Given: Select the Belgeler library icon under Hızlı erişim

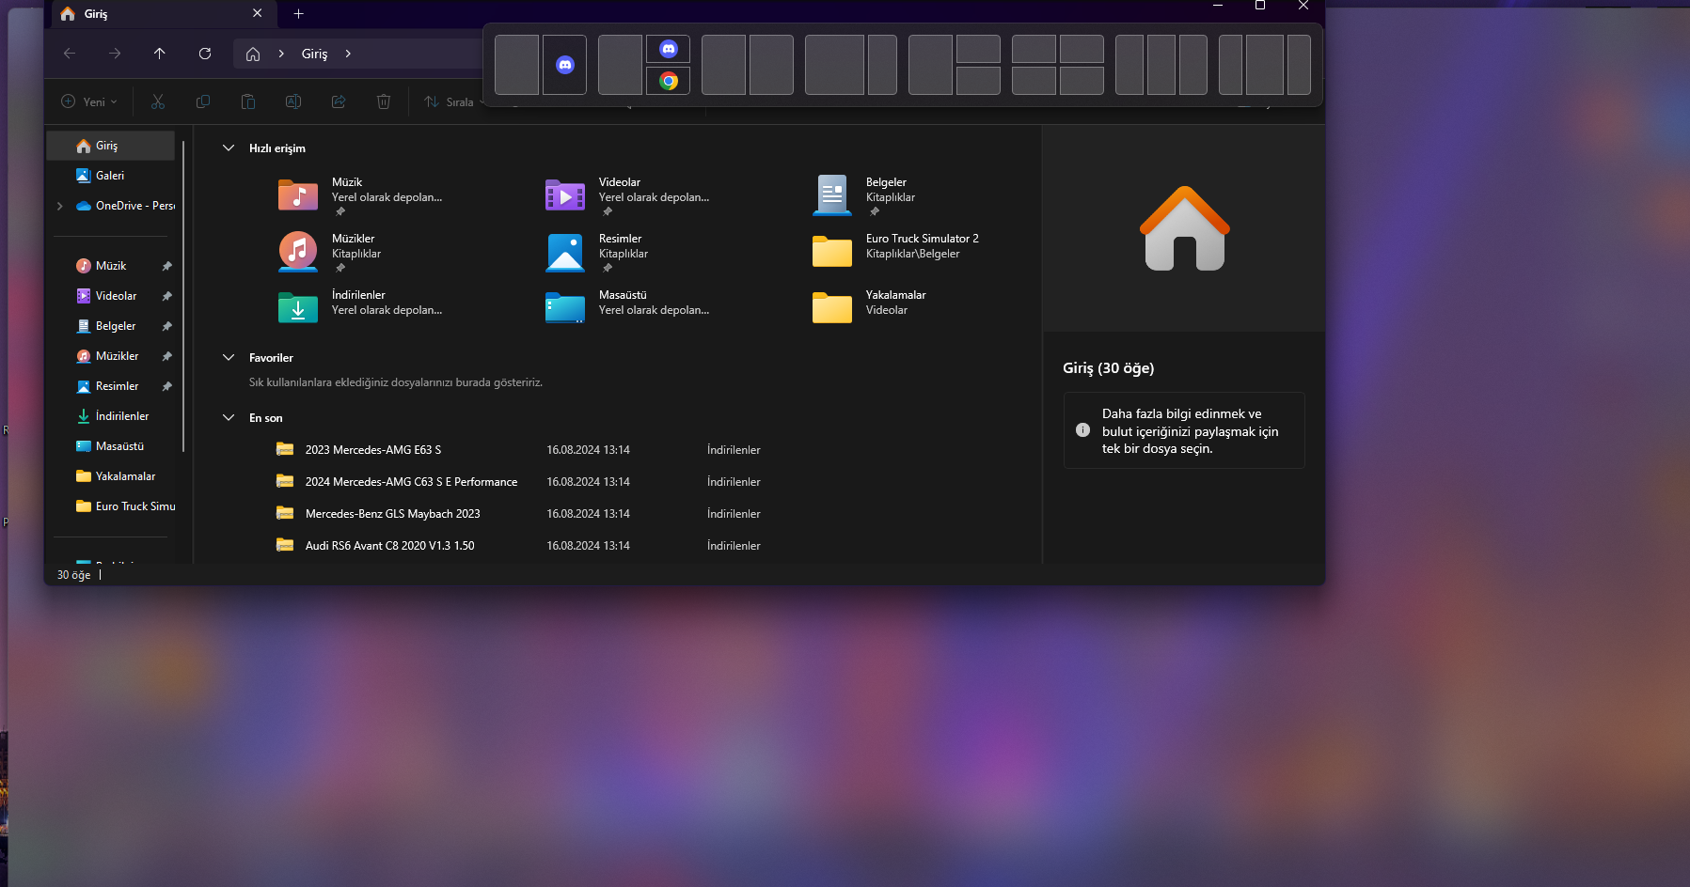Looking at the screenshot, I should pyautogui.click(x=832, y=195).
